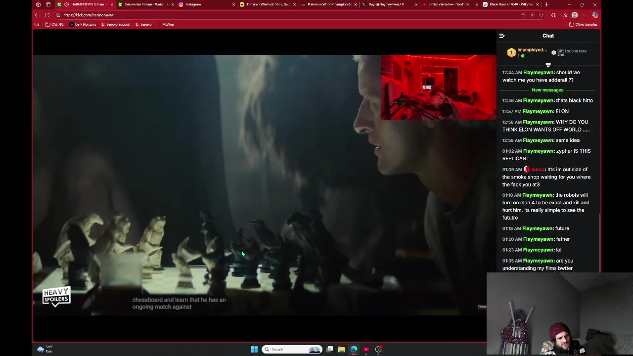The width and height of the screenshot is (633, 356).
Task: Toggle the tab actions menu icon
Action: (x=48, y=4)
